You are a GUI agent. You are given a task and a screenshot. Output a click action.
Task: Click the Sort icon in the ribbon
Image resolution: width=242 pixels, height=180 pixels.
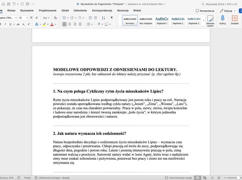click(104, 18)
